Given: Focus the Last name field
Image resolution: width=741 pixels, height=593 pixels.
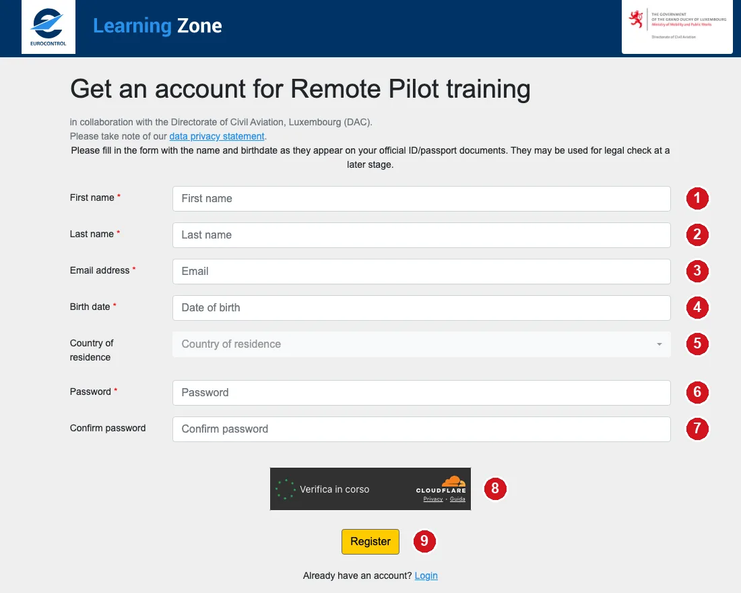Looking at the screenshot, I should [422, 235].
